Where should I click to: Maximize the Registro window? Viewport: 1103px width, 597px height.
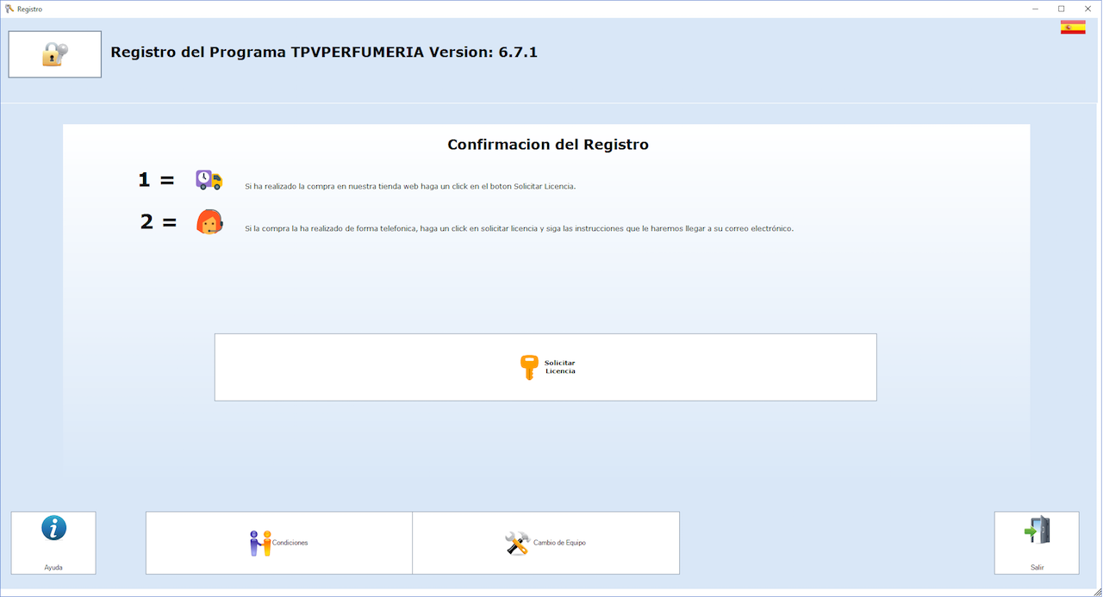[1062, 9]
